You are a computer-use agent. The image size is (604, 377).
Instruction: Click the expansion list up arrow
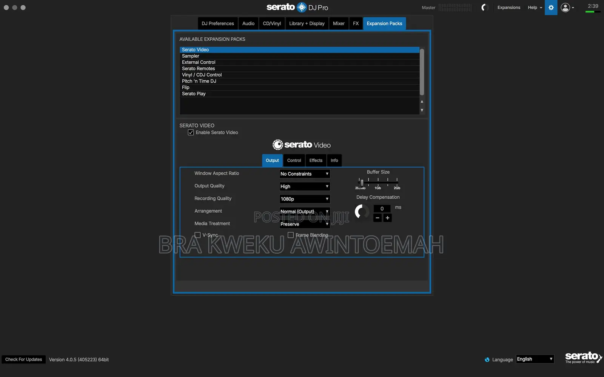coord(422,101)
